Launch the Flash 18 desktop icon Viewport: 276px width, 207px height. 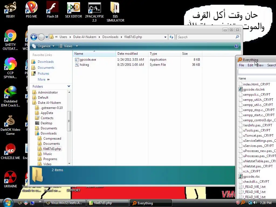pyautogui.click(x=53, y=10)
